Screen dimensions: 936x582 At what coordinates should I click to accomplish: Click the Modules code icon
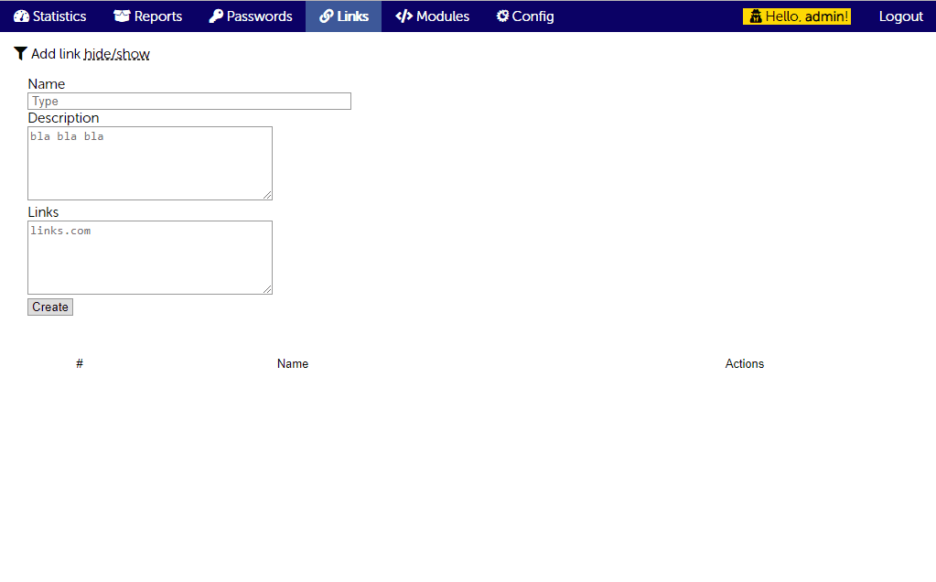(403, 16)
